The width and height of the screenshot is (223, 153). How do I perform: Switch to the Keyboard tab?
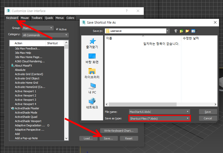[x=12, y=18]
